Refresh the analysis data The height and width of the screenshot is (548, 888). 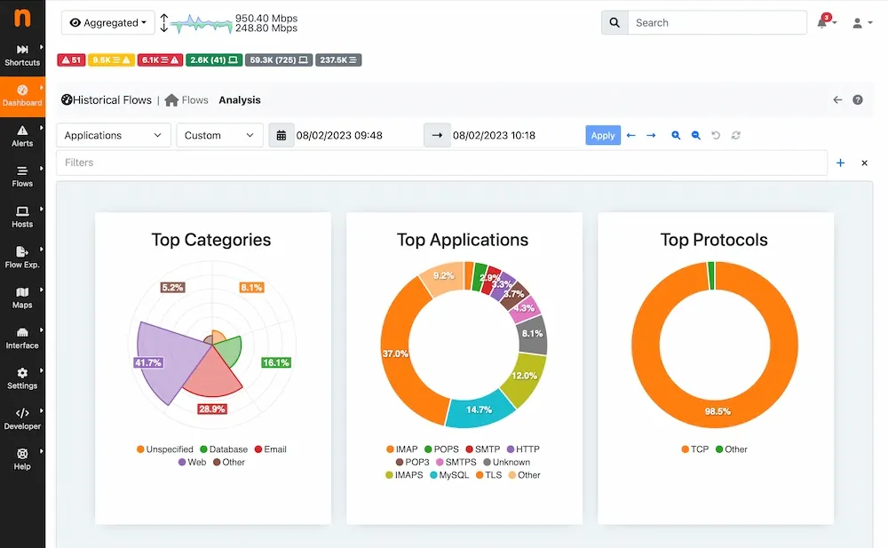735,135
